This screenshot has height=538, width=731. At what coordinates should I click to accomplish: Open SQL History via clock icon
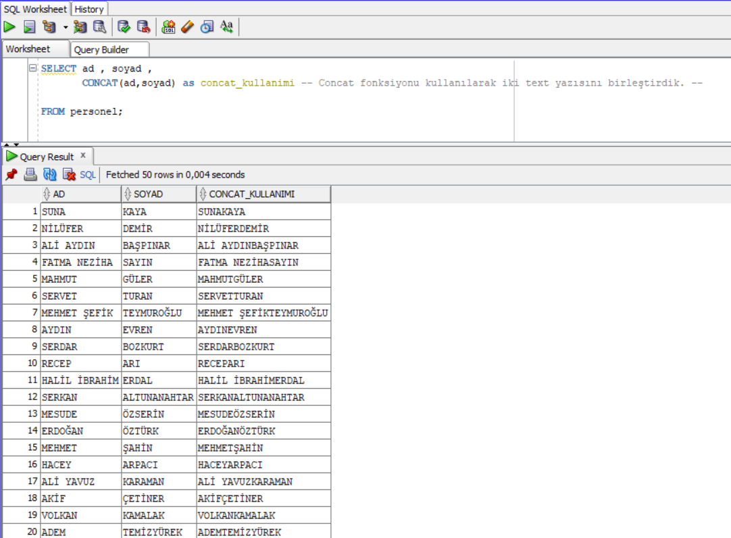tap(206, 27)
